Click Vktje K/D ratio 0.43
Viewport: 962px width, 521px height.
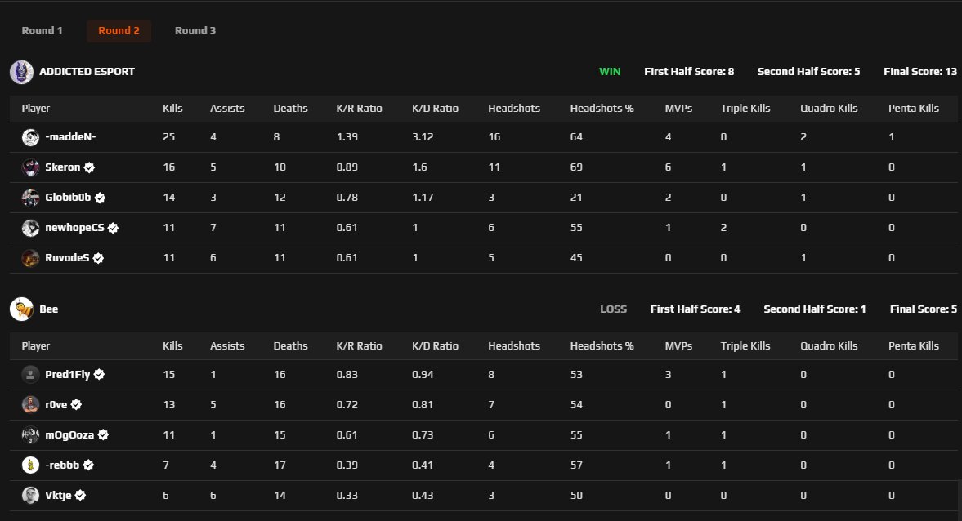tap(423, 495)
